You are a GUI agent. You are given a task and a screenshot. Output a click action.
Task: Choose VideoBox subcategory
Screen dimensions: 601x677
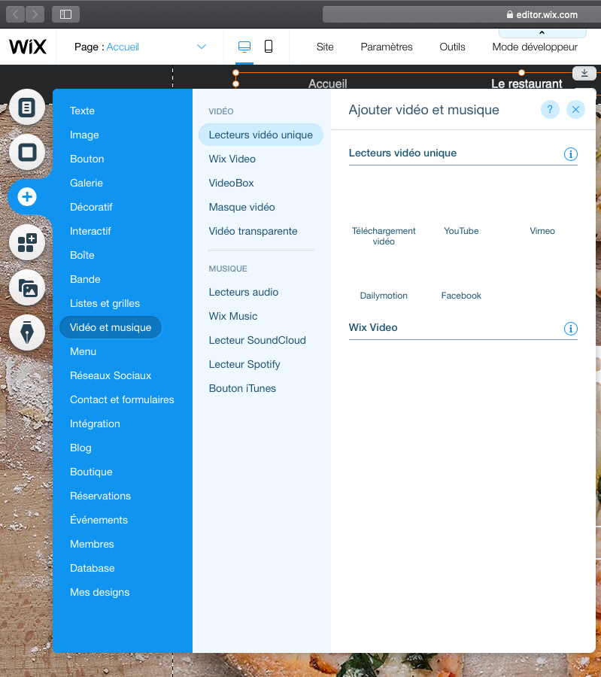coord(232,183)
